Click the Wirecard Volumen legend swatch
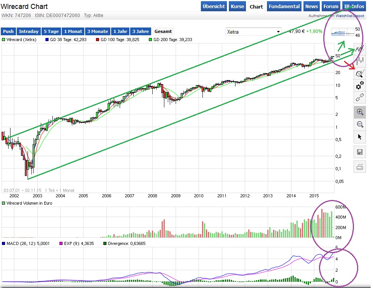This screenshot has height=288, width=373. (x=3, y=203)
